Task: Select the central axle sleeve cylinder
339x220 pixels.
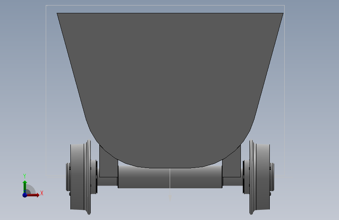Action: click(170, 177)
